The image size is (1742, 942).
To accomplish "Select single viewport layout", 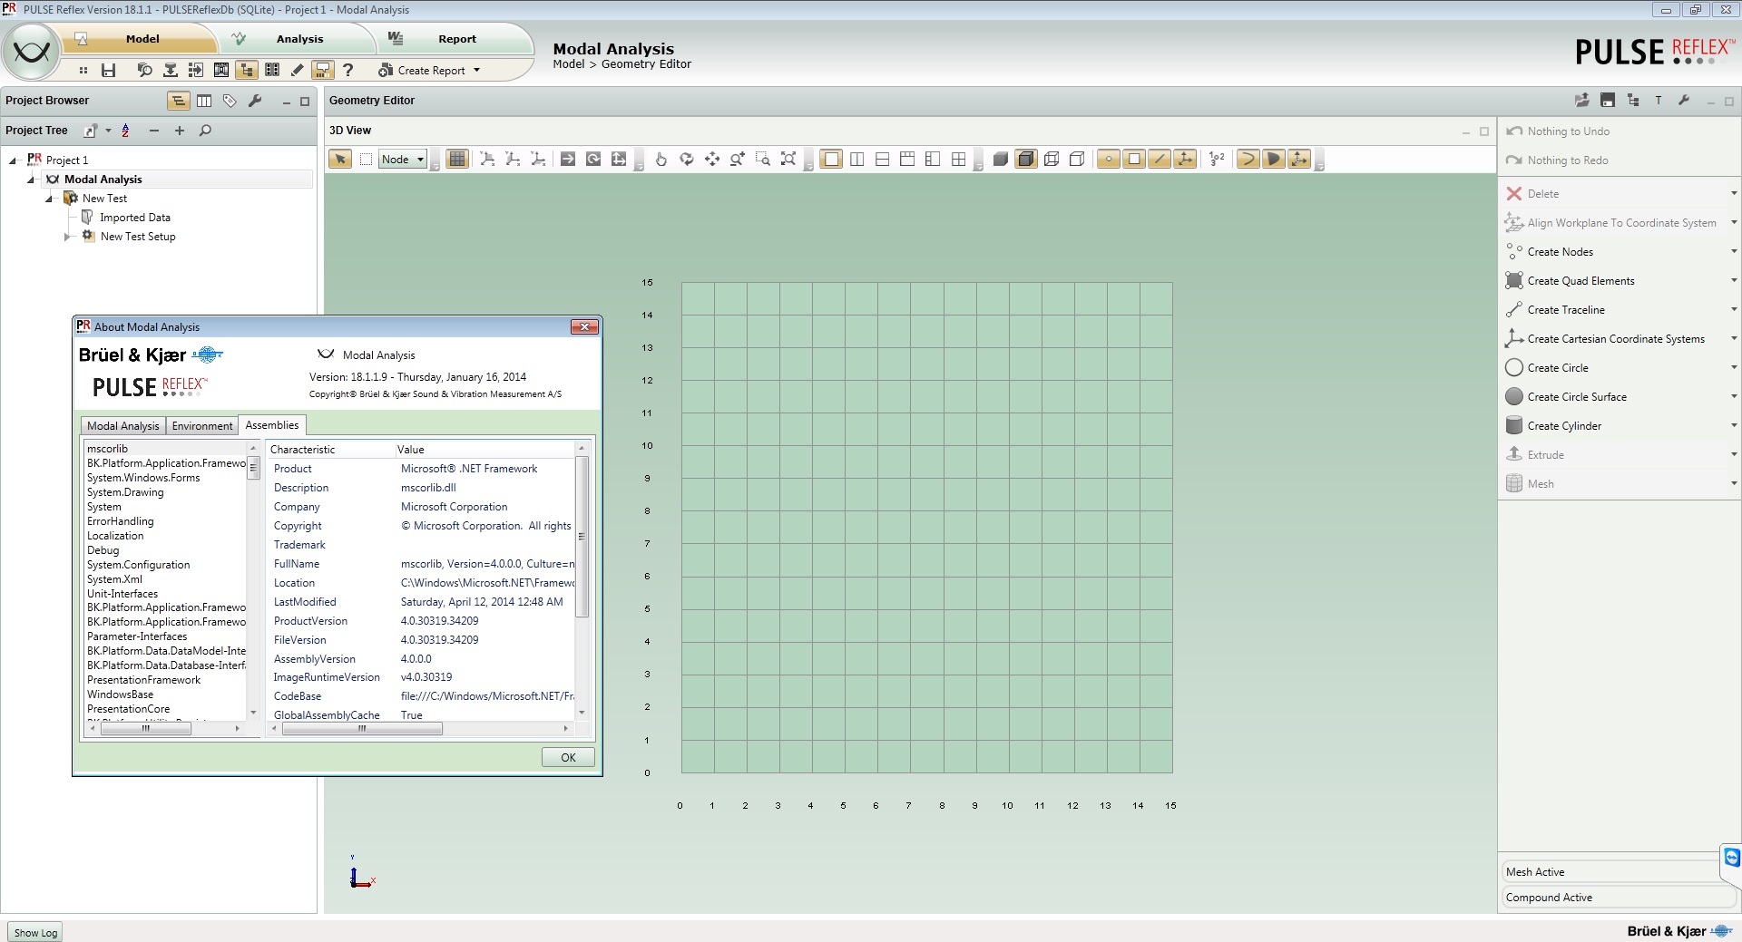I will coord(830,160).
